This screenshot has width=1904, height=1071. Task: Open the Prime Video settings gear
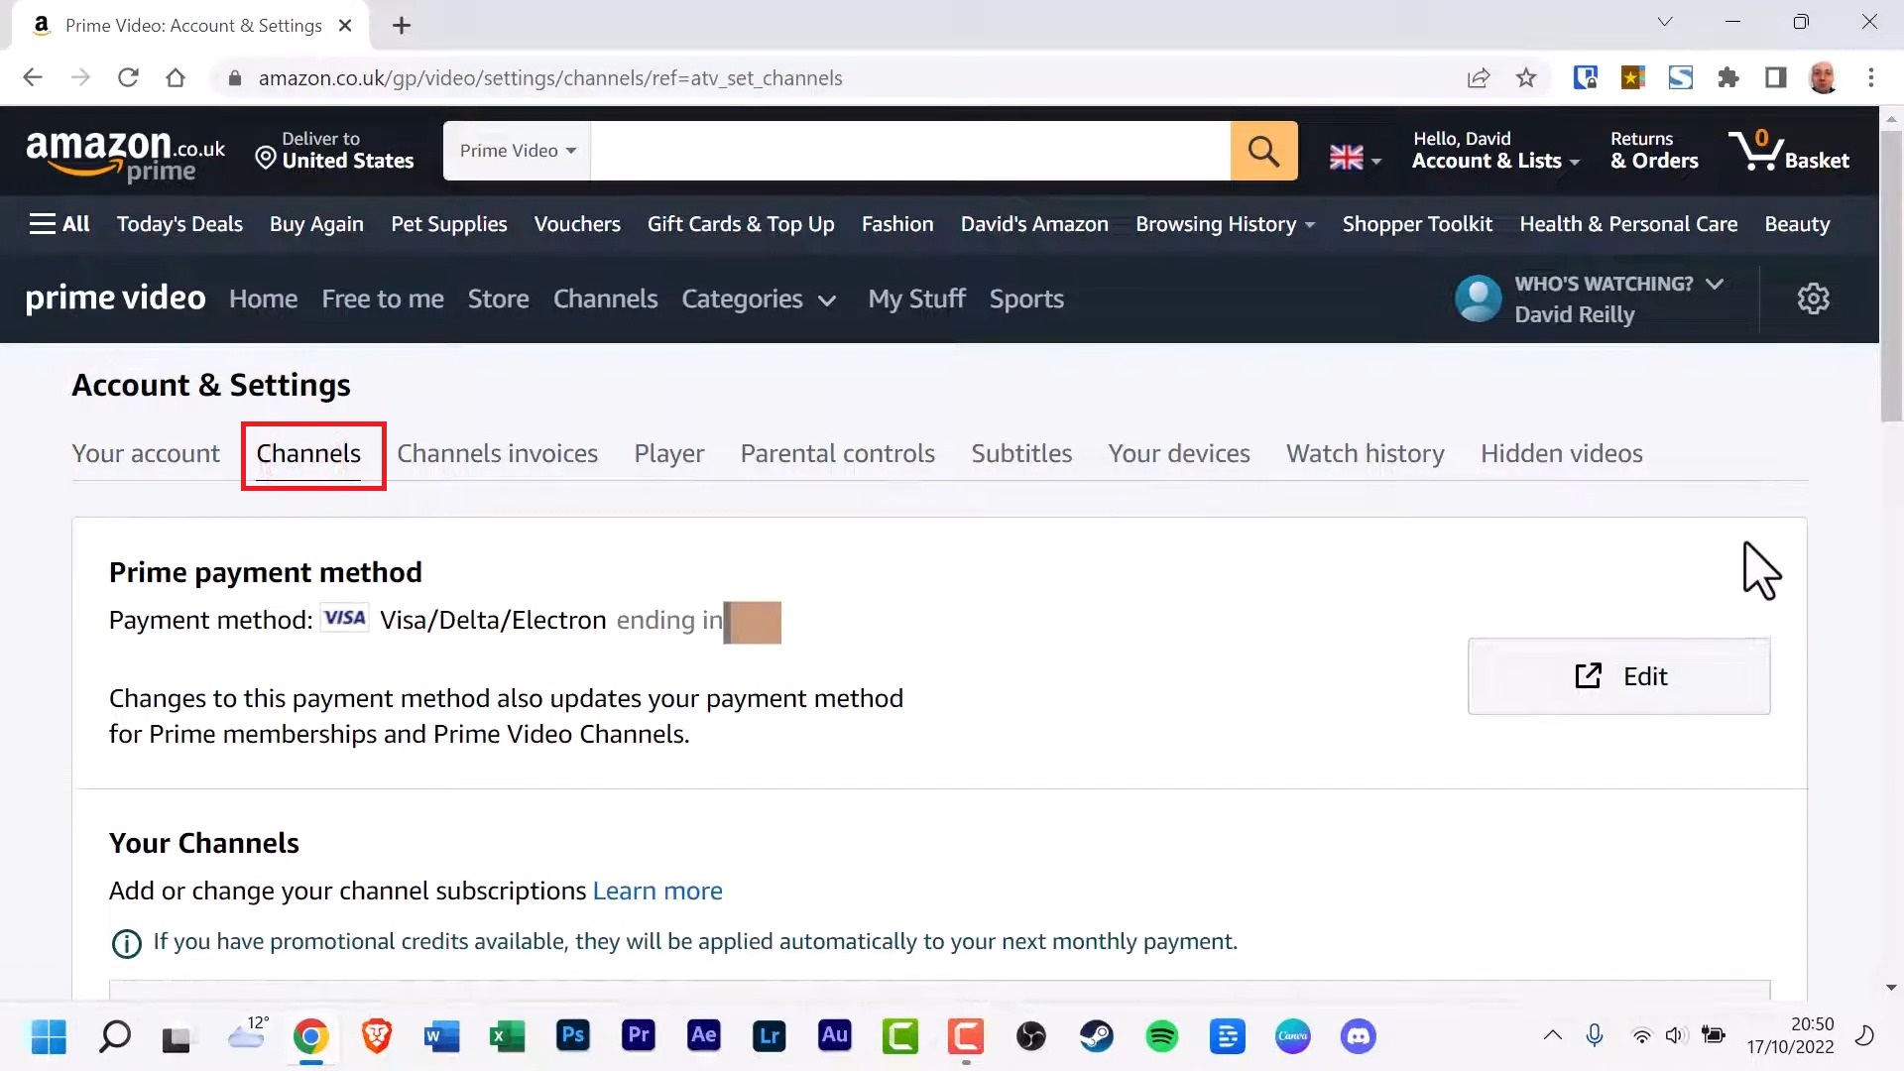[x=1814, y=298]
